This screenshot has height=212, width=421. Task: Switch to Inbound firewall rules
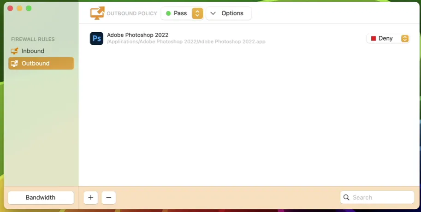(x=33, y=51)
